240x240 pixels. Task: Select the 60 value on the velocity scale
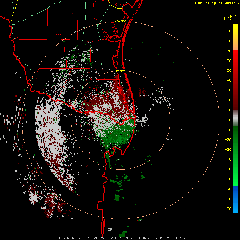pyautogui.click(x=229, y=61)
